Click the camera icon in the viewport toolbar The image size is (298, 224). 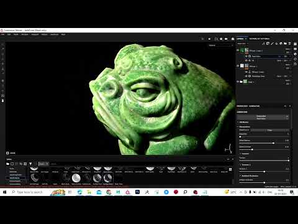tap(233, 39)
